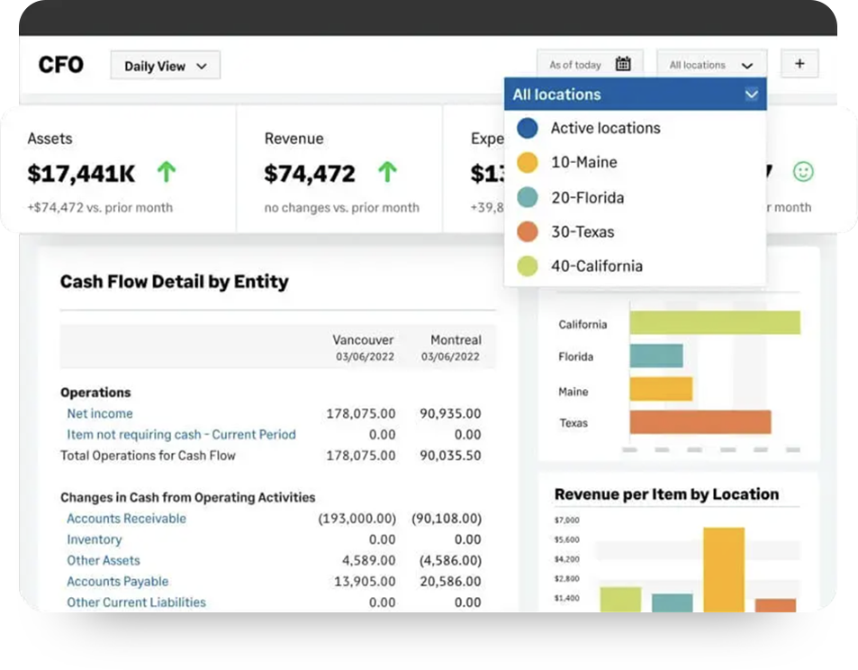858x670 pixels.
Task: Click the teal 20-Florida color dot
Action: pos(528,197)
